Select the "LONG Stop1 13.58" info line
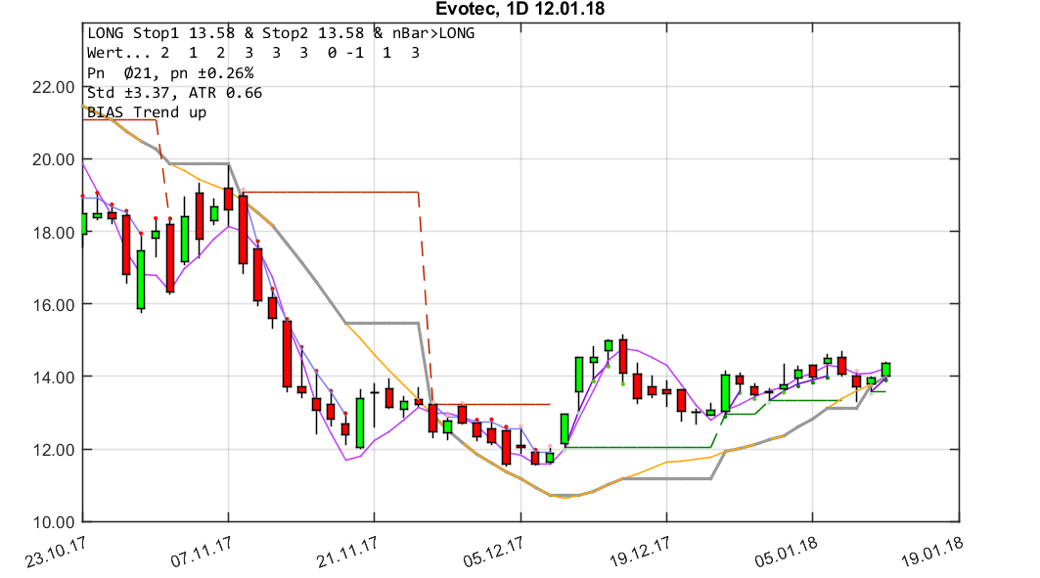The width and height of the screenshot is (1040, 578). (x=279, y=32)
